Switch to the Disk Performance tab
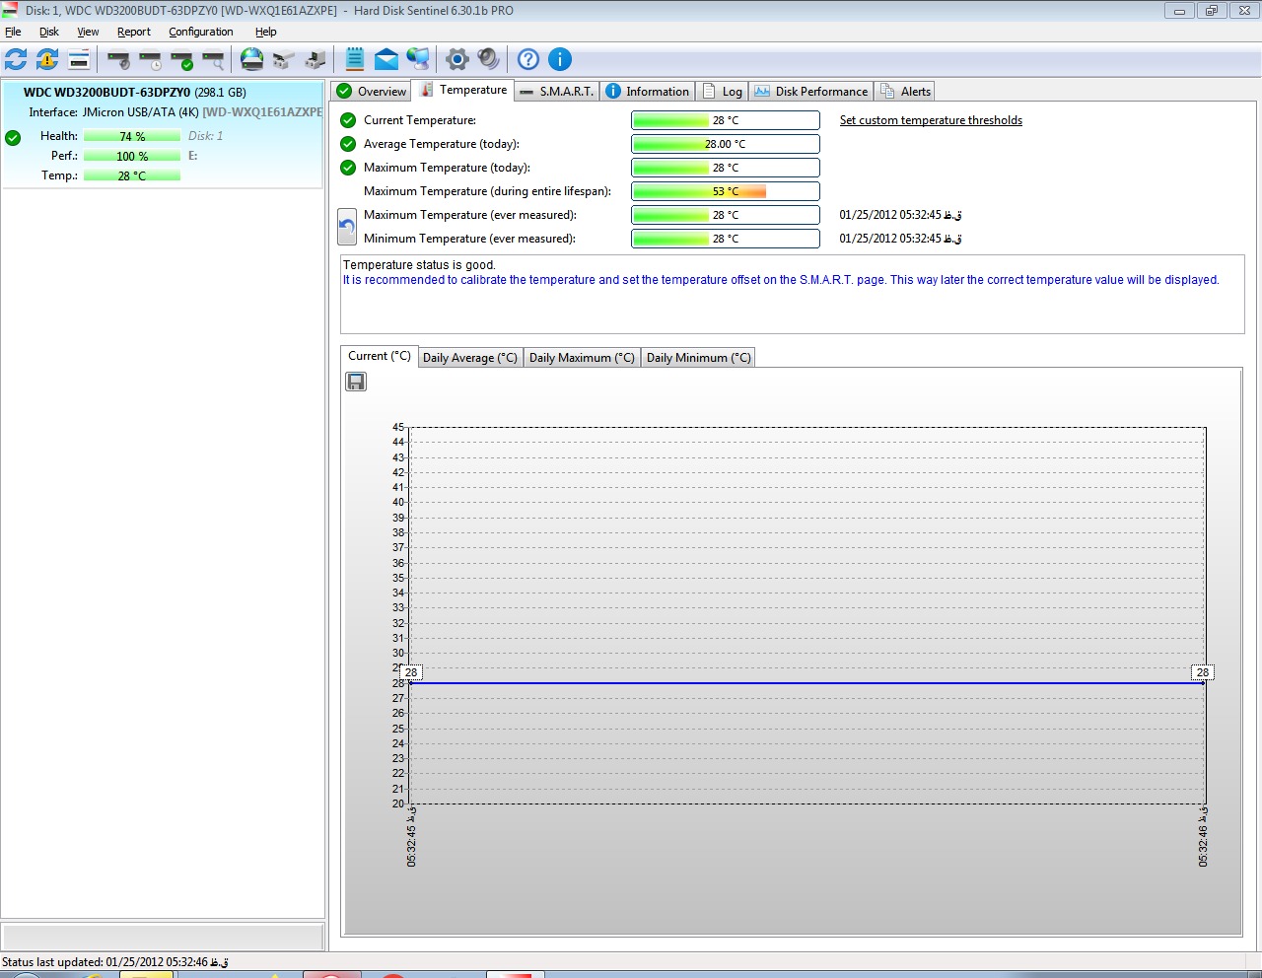The height and width of the screenshot is (978, 1262). pyautogui.click(x=811, y=92)
